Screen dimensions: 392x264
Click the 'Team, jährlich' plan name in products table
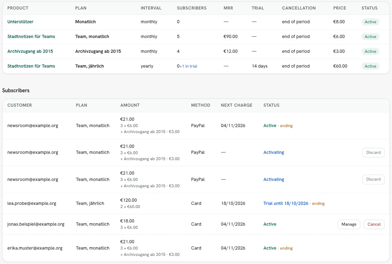coord(90,66)
